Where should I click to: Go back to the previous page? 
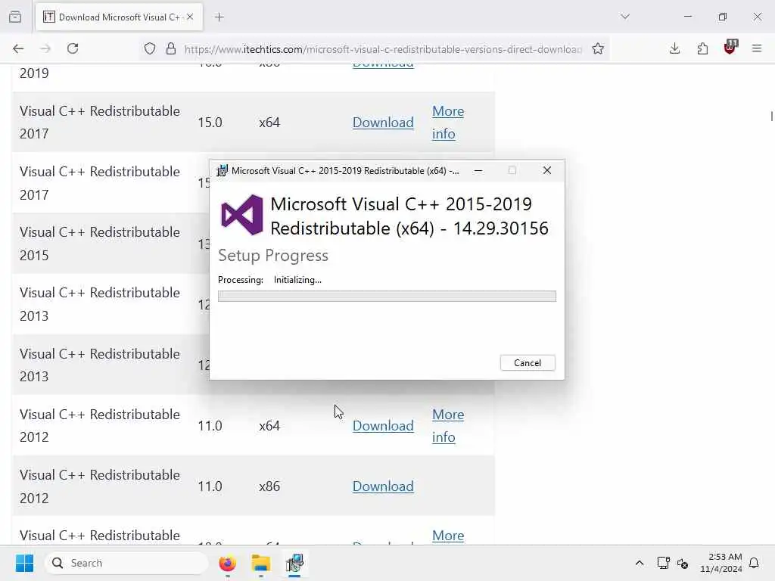18,48
